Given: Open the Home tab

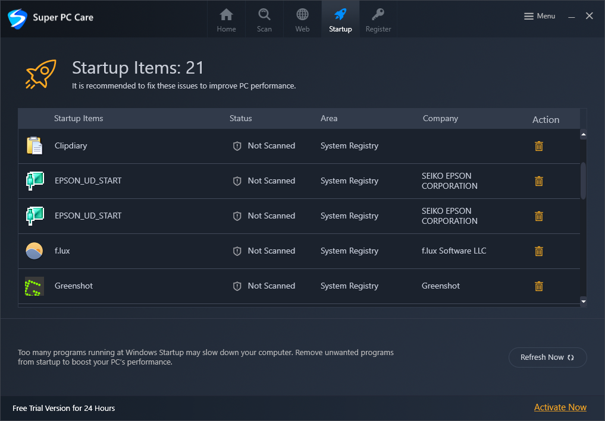Looking at the screenshot, I should coord(226,20).
